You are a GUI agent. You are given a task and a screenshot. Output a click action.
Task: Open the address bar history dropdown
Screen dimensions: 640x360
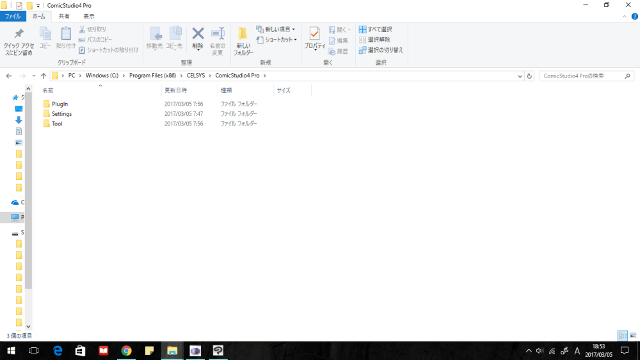tap(520, 76)
